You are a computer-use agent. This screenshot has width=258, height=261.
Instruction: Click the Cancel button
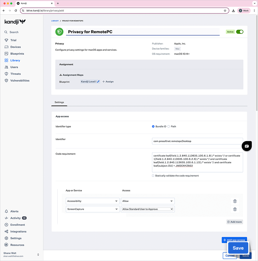click(x=230, y=256)
